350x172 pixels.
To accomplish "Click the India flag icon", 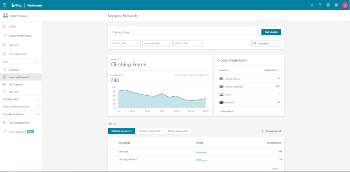I will [221, 94].
